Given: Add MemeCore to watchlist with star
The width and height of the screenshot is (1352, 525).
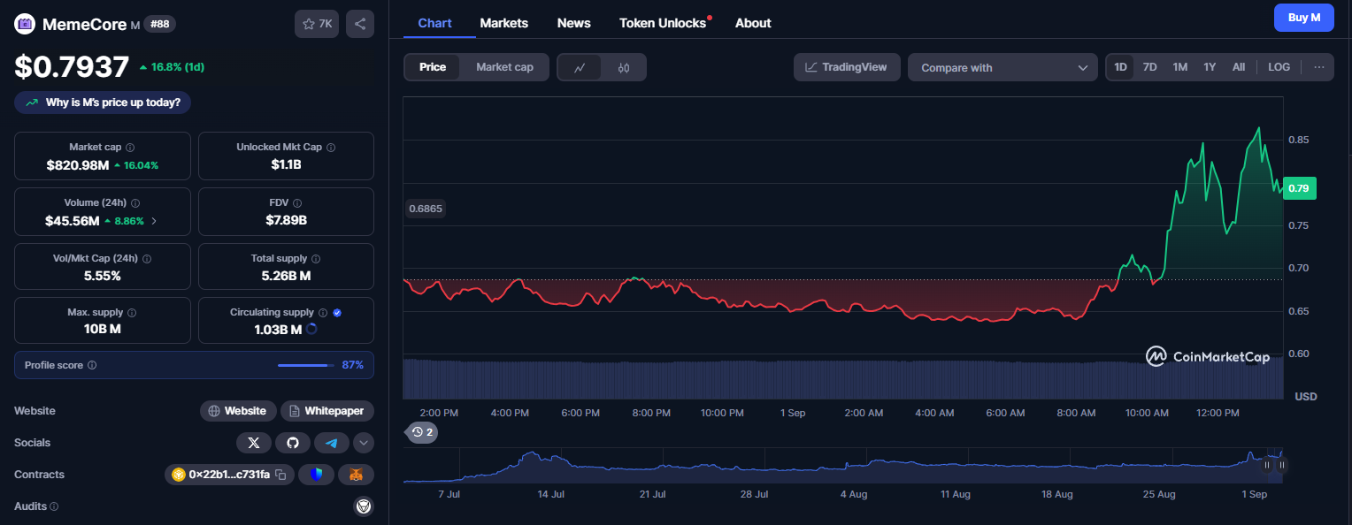Looking at the screenshot, I should [x=317, y=24].
